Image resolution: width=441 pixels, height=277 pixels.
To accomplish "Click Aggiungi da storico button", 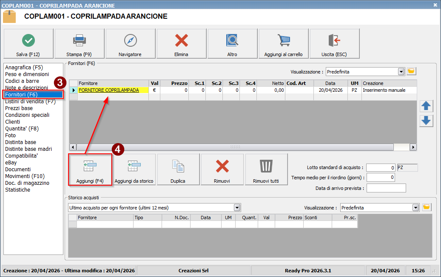I will point(134,170).
